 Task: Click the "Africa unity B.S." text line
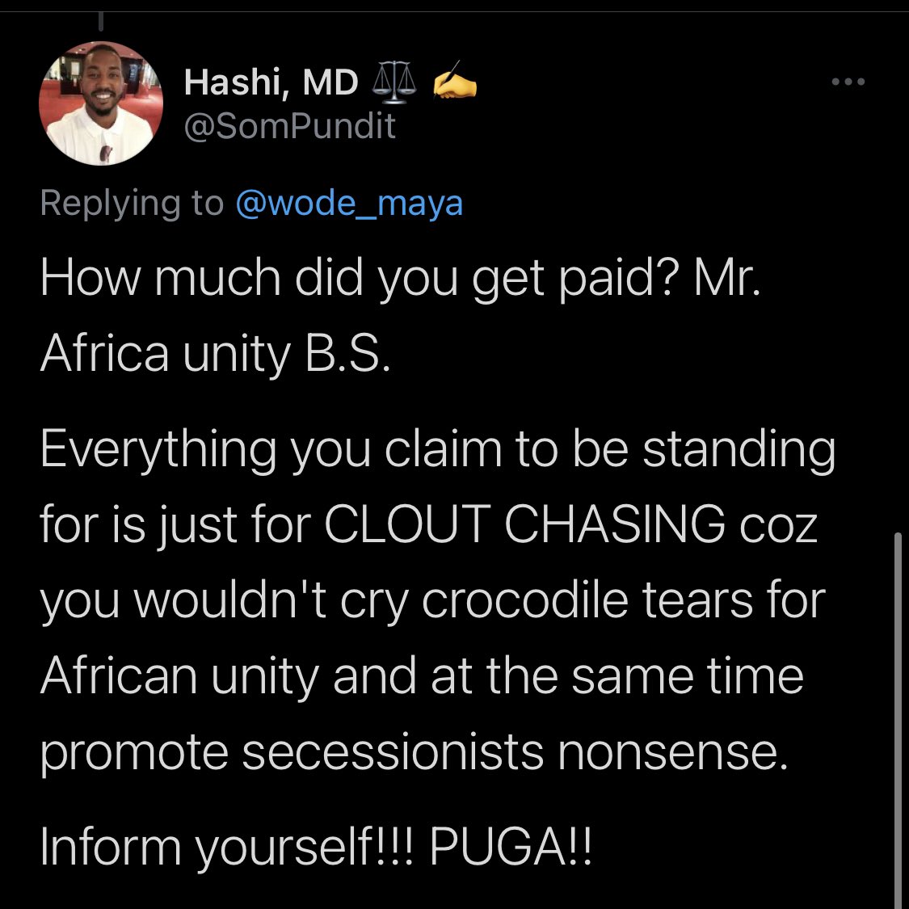(x=215, y=354)
